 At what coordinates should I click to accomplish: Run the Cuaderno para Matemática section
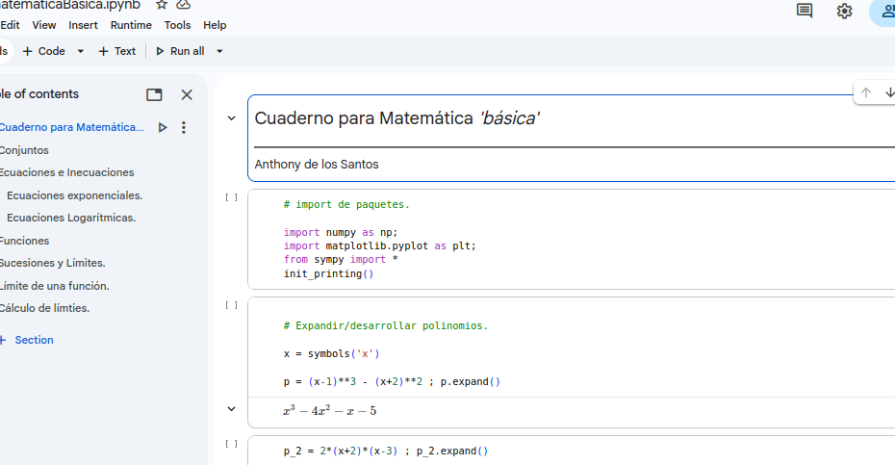[163, 127]
